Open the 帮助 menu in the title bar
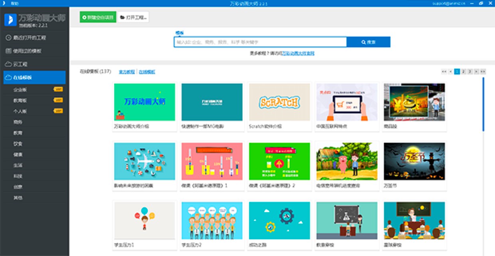The image size is (495, 256). pos(15,3)
